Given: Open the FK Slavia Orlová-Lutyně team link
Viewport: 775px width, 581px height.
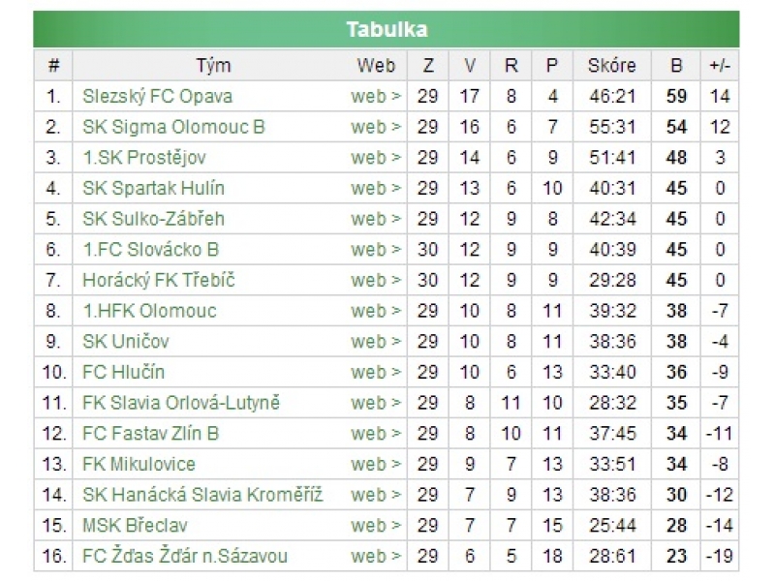Looking at the screenshot, I should (181, 403).
